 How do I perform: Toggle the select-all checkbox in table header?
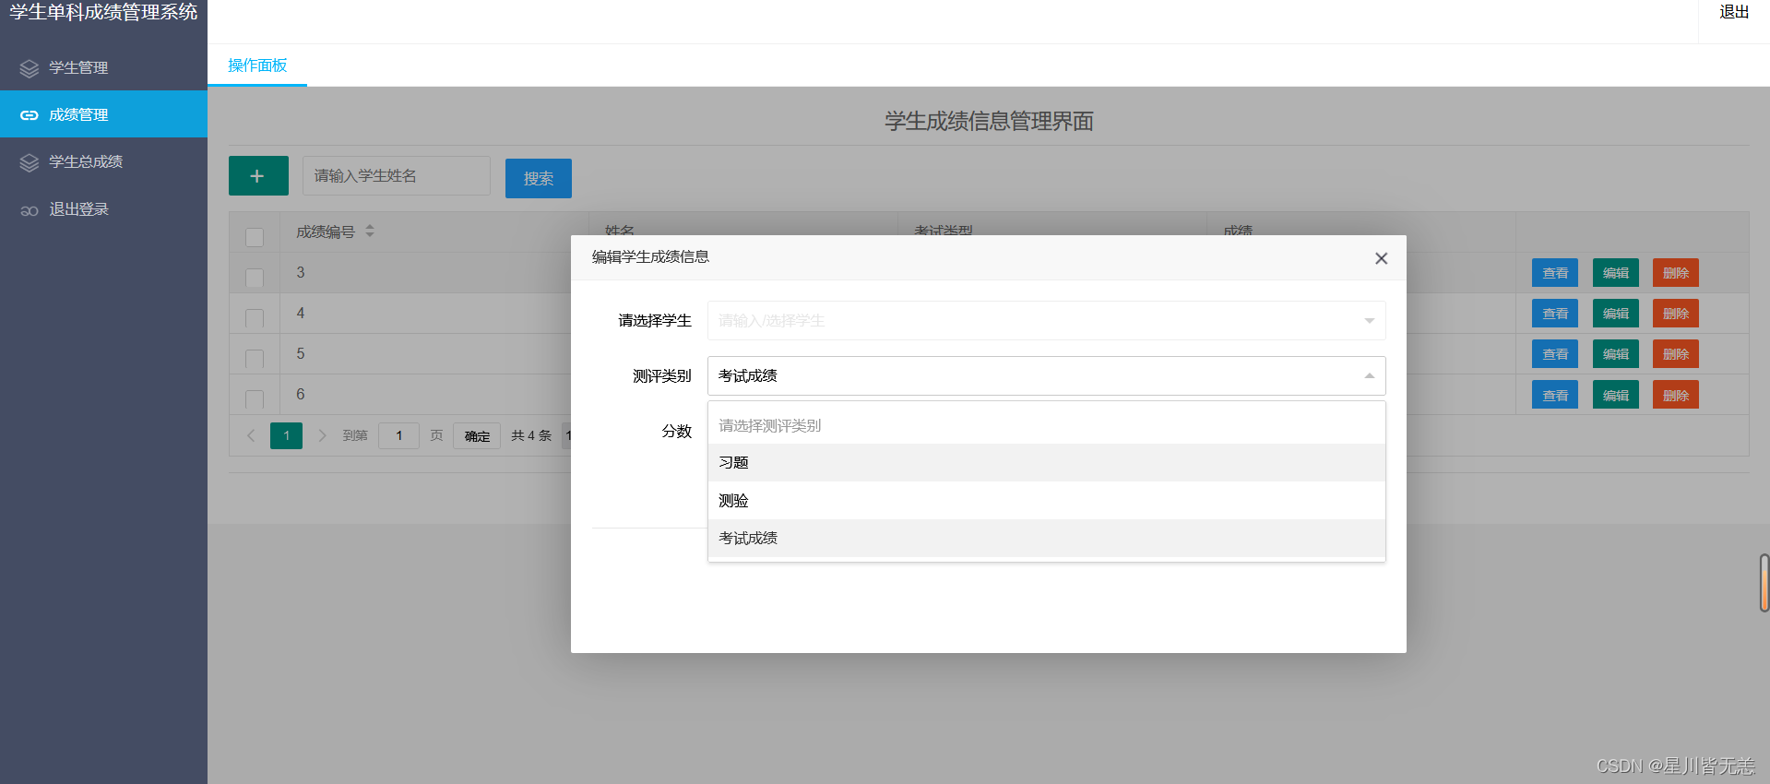255,236
